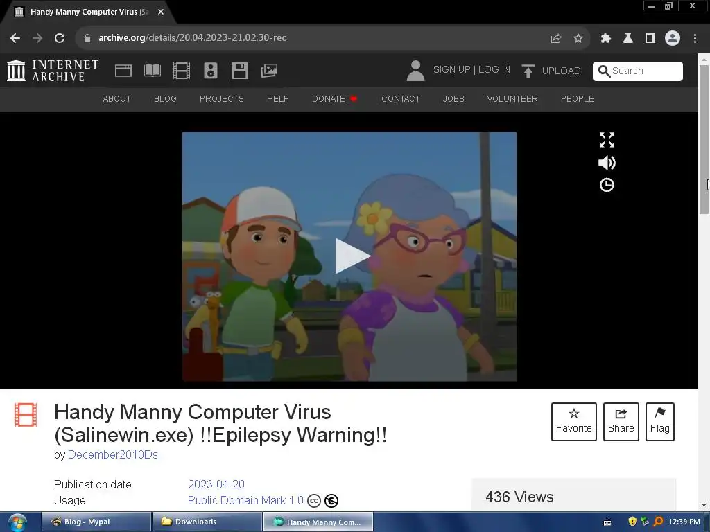Click the no-copyright public domain icon
Image resolution: width=710 pixels, height=532 pixels.
pos(331,501)
